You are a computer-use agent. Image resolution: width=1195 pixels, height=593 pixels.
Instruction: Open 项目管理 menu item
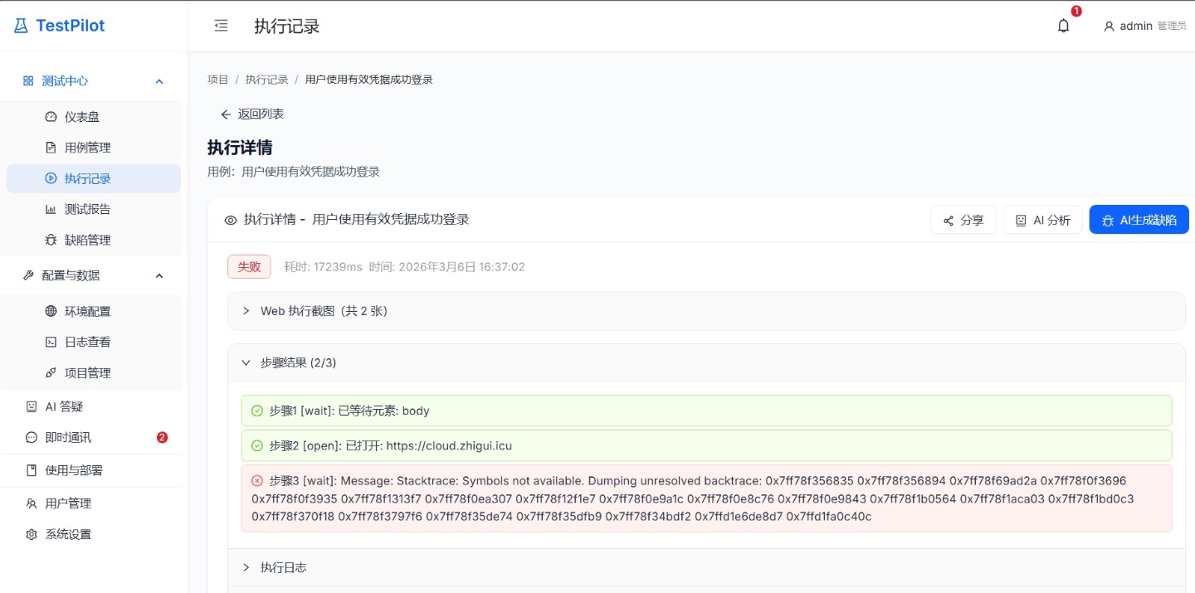tap(94, 372)
